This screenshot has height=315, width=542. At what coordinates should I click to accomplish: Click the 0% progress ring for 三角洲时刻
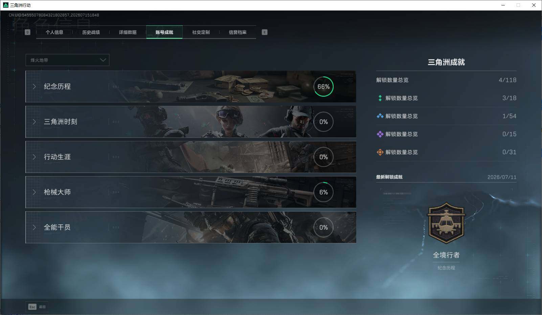(323, 122)
